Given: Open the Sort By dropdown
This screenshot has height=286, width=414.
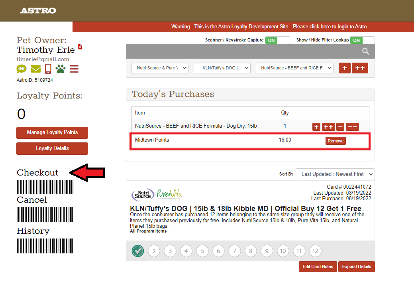Looking at the screenshot, I should click(335, 174).
